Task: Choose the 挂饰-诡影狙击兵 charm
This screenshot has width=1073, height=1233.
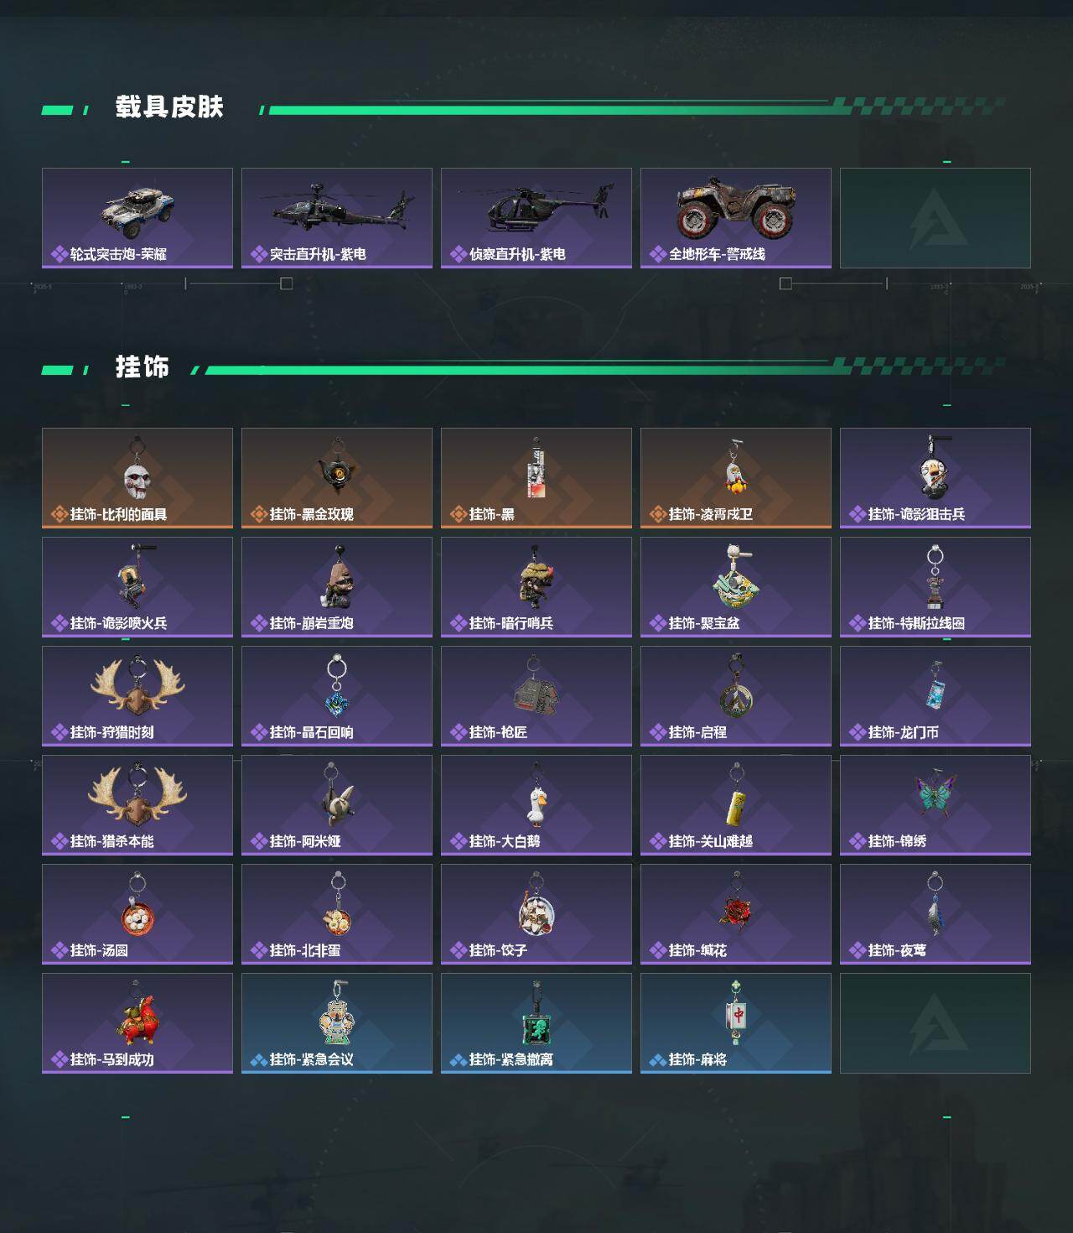Action: [936, 478]
